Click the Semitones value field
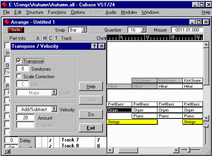This screenshot has width=212, height=156. coord(23,69)
